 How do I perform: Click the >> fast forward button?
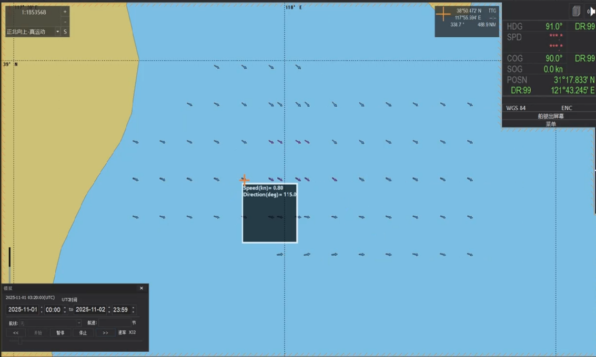tap(105, 333)
